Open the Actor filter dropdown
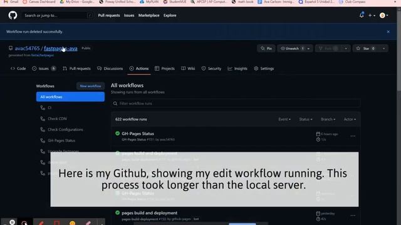 (350, 119)
